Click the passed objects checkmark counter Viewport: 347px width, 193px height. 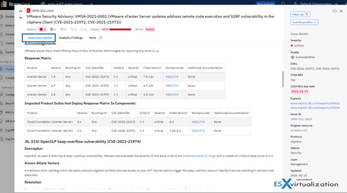click(53, 29)
